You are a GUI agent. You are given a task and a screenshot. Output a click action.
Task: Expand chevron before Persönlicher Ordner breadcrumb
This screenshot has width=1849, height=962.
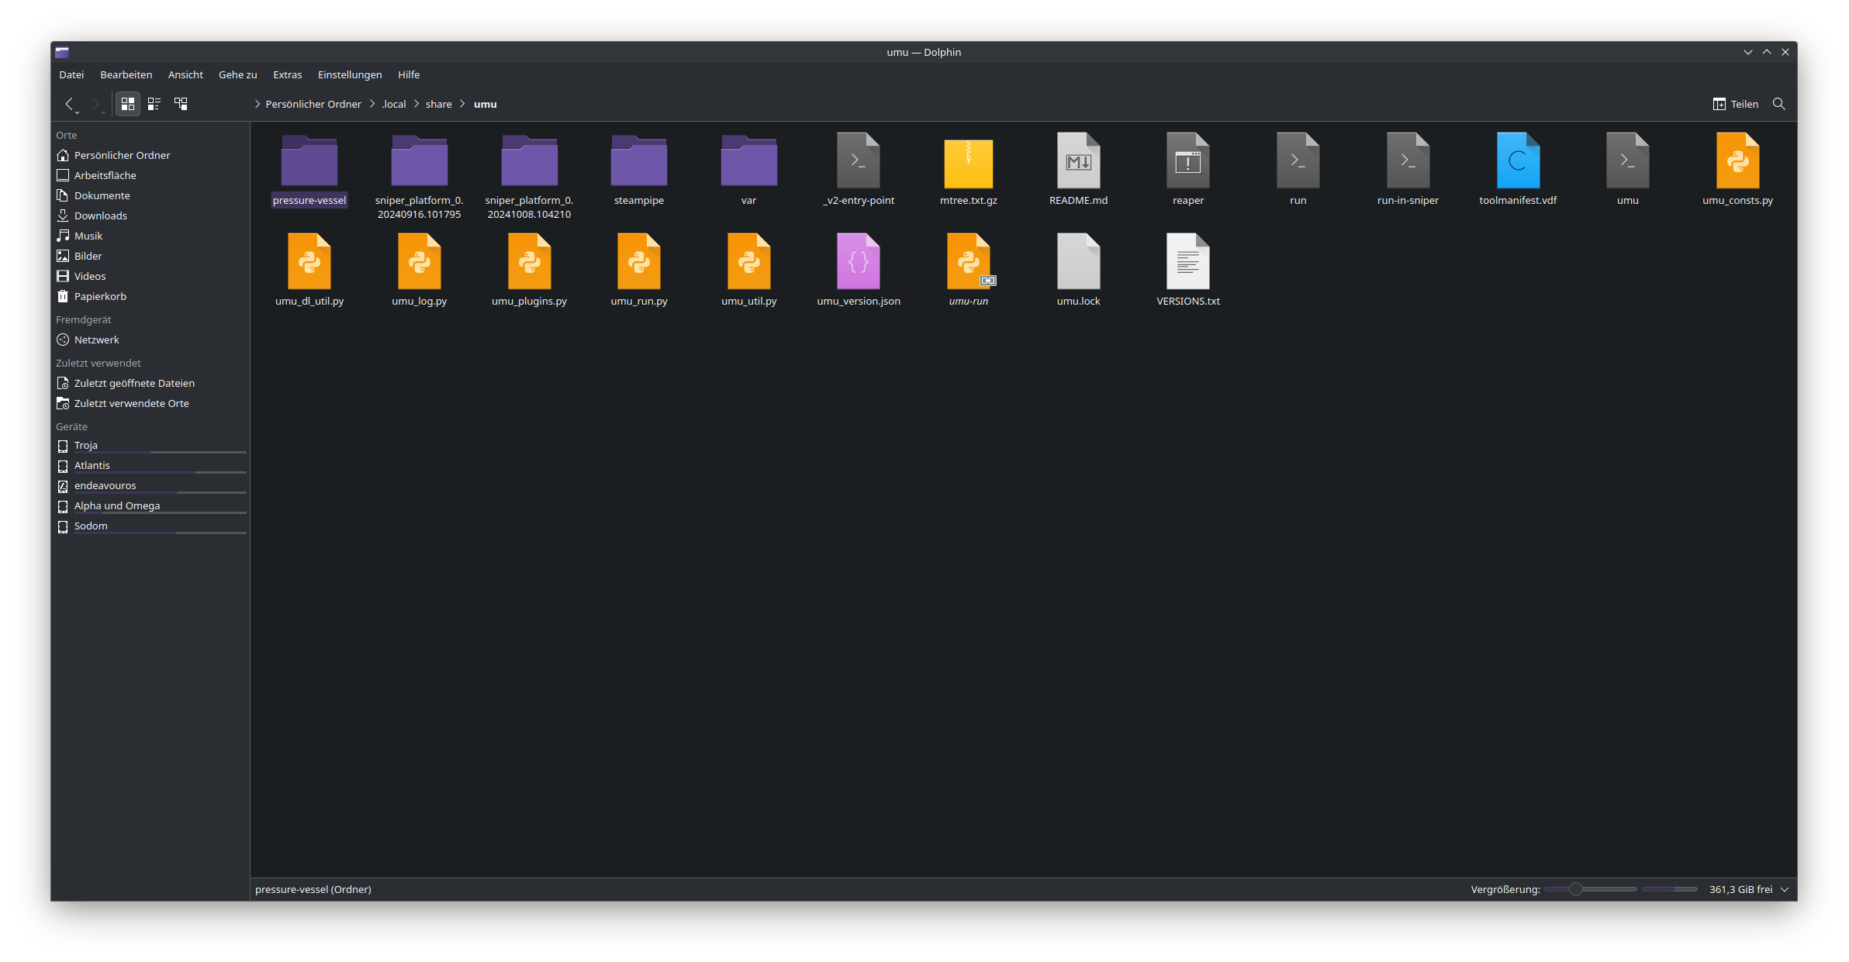coord(257,104)
